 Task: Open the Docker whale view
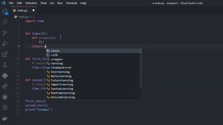click(5, 118)
